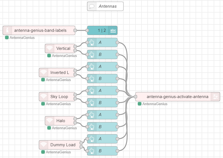
Task: Click the lower output port of Sky Loop node
Action: [x=75, y=99]
